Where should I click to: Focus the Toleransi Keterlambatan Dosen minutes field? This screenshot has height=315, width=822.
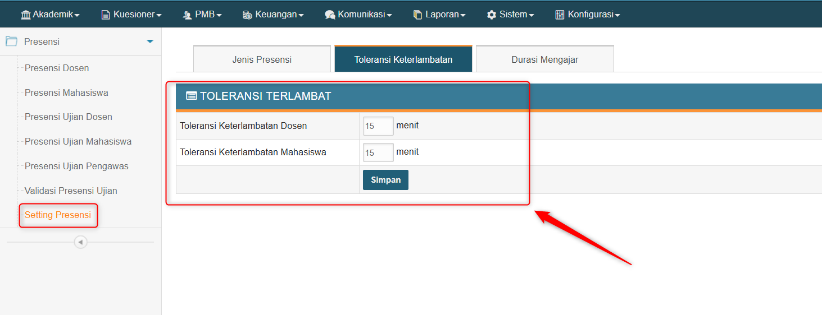(x=378, y=126)
